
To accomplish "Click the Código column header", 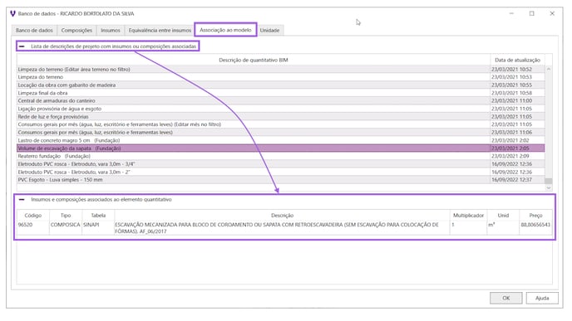I will (x=32, y=216).
